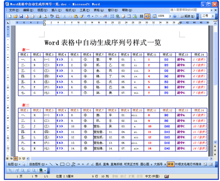Open the Zoom 100% dropdown
The width and height of the screenshot is (220, 181).
coord(170,16)
